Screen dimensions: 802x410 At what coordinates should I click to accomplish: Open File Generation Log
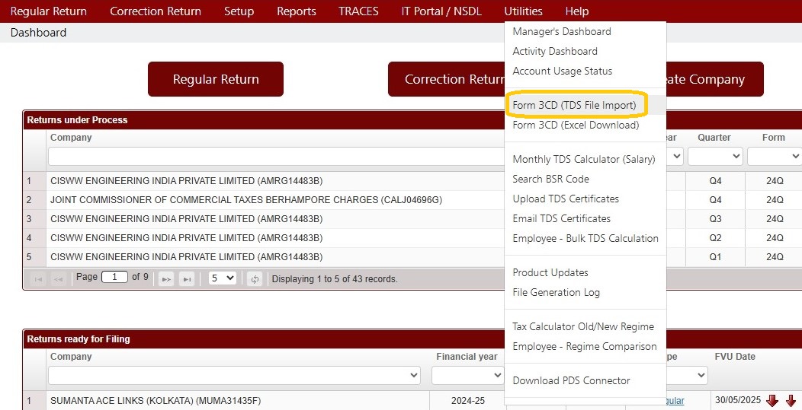click(x=556, y=293)
